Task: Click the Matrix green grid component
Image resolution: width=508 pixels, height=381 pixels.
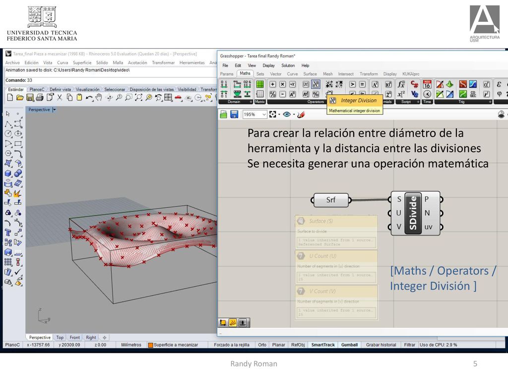Action: point(260,84)
